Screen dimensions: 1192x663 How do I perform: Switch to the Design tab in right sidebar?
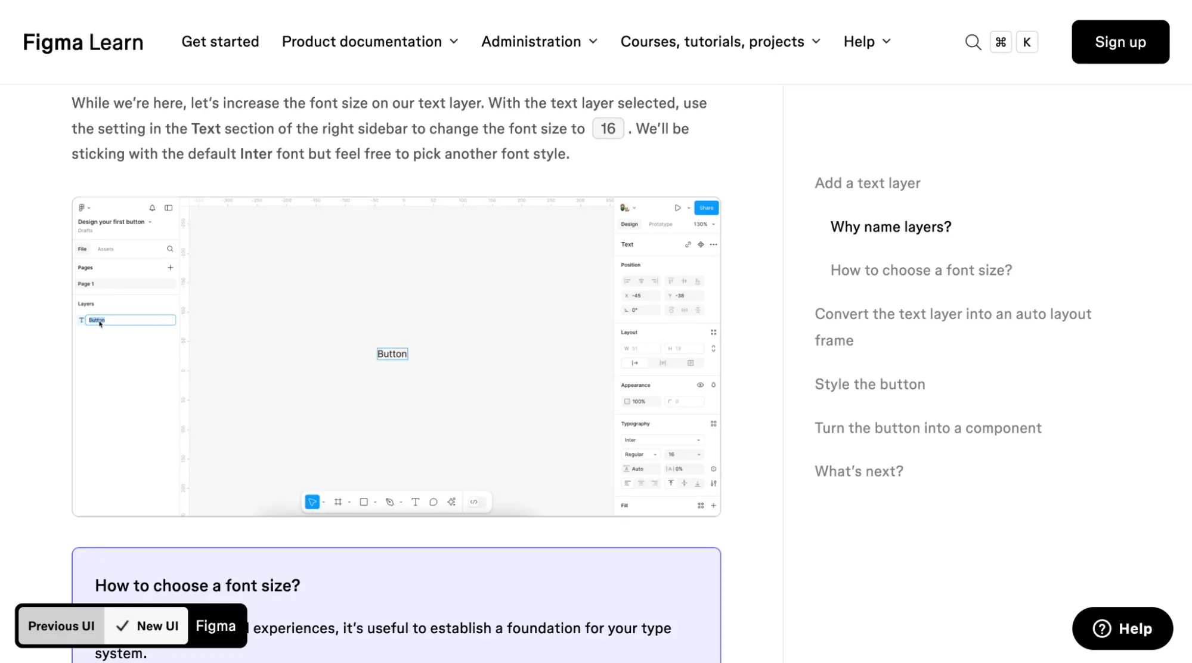point(629,224)
